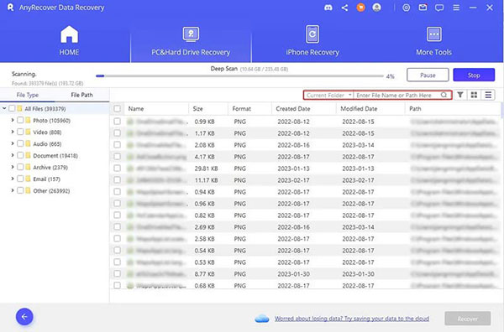The height and width of the screenshot is (332, 504).
Task: Click the round back arrow button
Action: [x=24, y=317]
